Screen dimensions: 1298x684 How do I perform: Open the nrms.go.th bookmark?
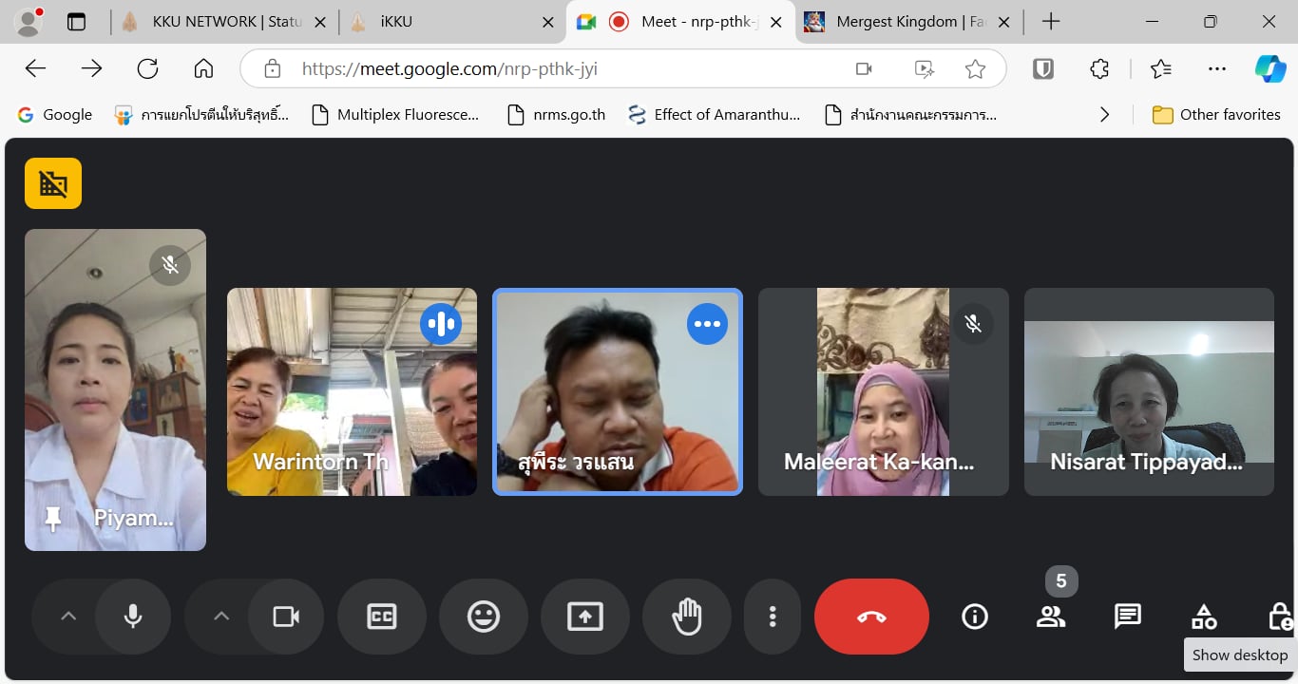pyautogui.click(x=557, y=115)
